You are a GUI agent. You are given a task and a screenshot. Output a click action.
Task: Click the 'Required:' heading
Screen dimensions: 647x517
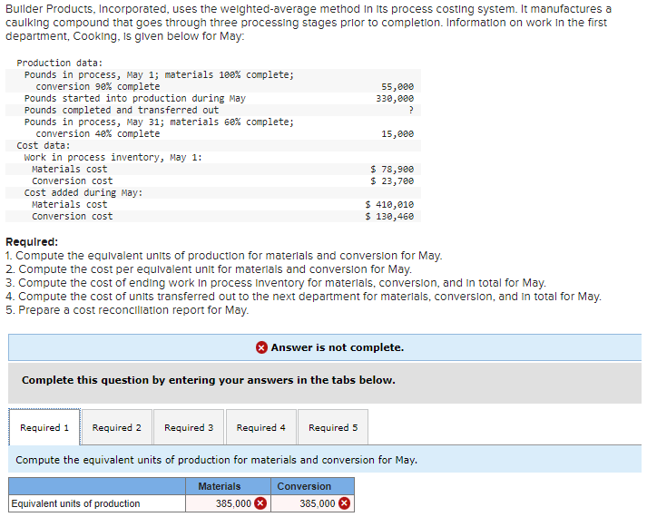[x=32, y=241]
